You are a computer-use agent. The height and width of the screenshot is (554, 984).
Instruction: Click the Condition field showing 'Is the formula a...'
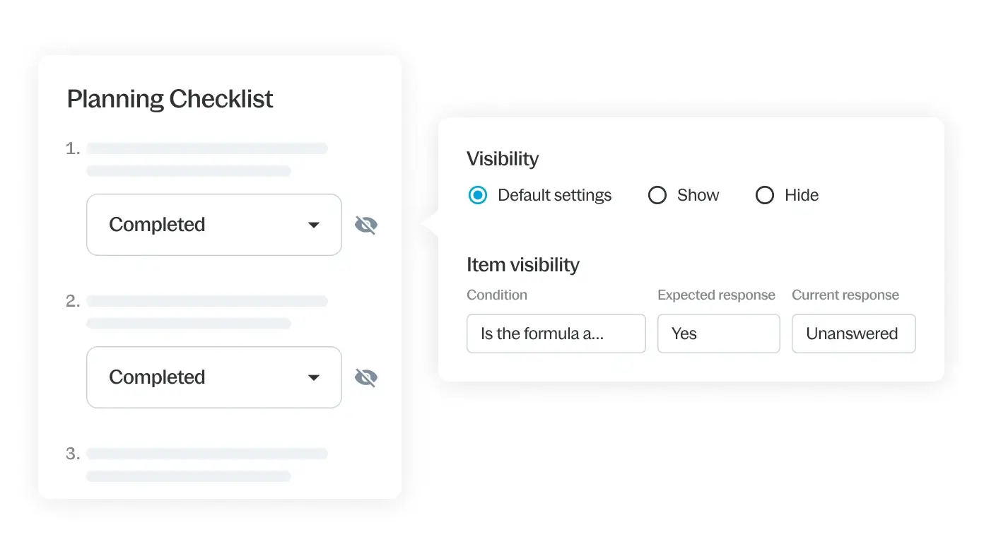click(556, 334)
